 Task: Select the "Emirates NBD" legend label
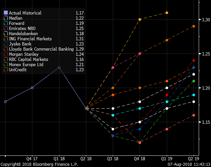coord(22,28)
